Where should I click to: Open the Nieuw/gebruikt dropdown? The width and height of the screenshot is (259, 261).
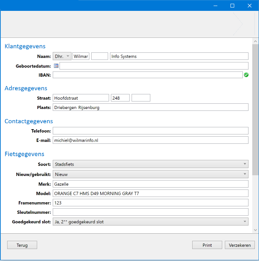[x=151, y=174]
